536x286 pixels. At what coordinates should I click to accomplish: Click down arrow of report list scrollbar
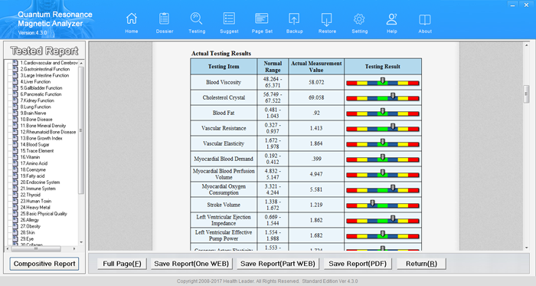point(81,242)
